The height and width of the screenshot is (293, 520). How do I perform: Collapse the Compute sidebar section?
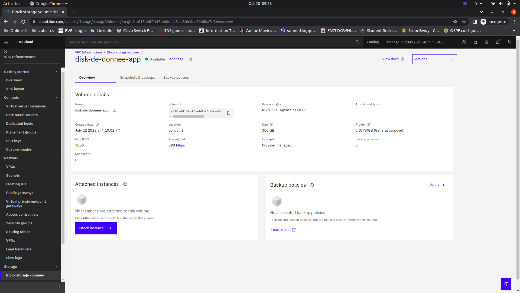(x=56, y=98)
